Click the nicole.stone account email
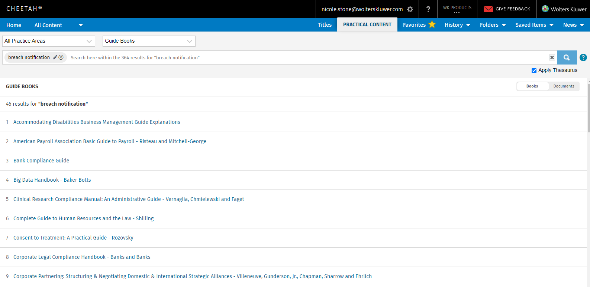Screen dimensions: 590x287 362,9
